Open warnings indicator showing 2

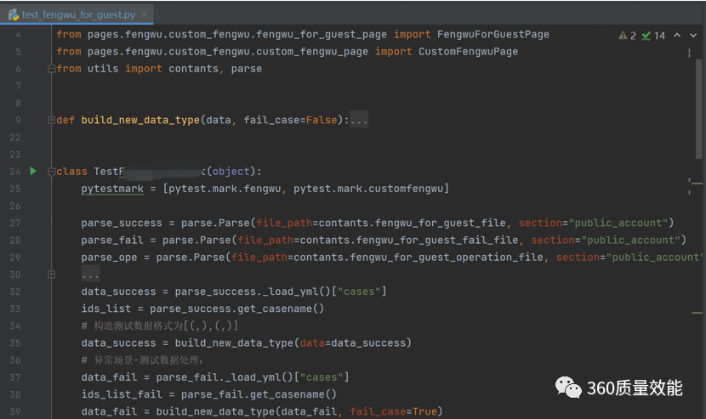[x=627, y=36]
